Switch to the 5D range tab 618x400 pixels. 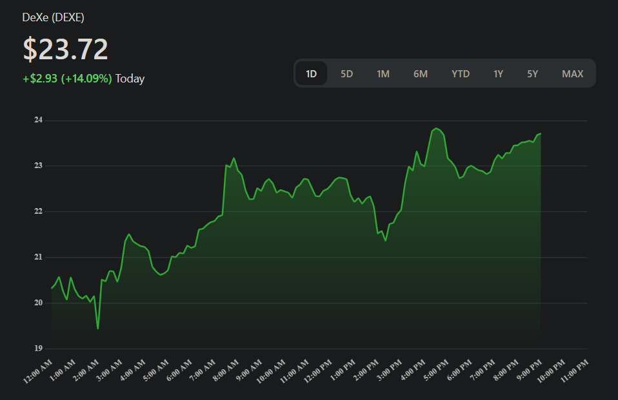click(x=346, y=73)
